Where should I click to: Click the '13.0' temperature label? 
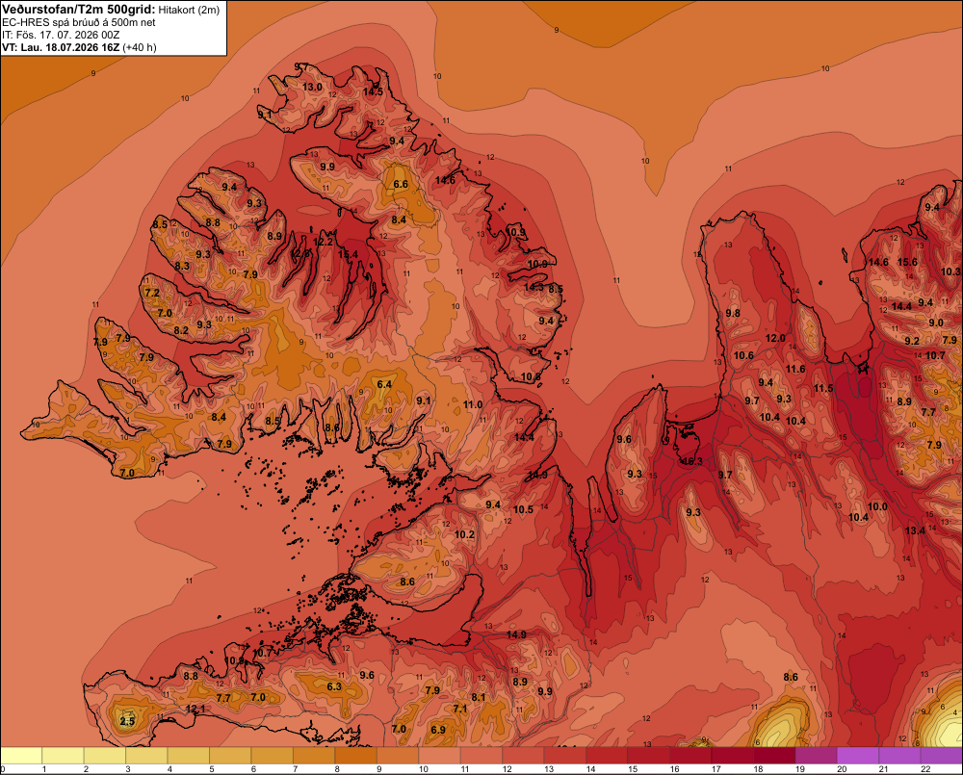point(312,87)
